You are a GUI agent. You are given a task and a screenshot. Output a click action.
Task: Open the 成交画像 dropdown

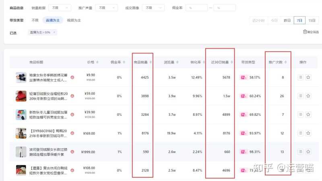pos(154,8)
